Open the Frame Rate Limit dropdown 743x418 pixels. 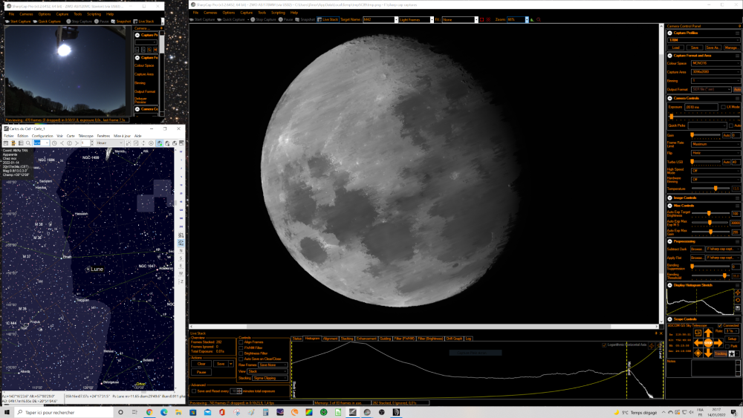716,144
